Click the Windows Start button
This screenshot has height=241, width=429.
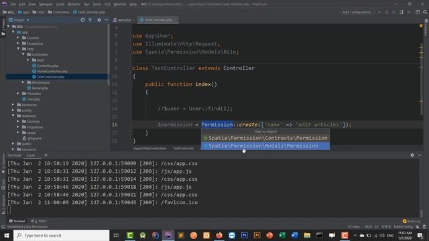(x=7, y=235)
